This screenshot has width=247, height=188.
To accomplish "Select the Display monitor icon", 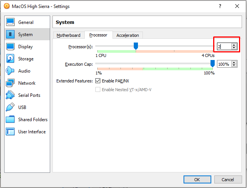I will click(11, 47).
